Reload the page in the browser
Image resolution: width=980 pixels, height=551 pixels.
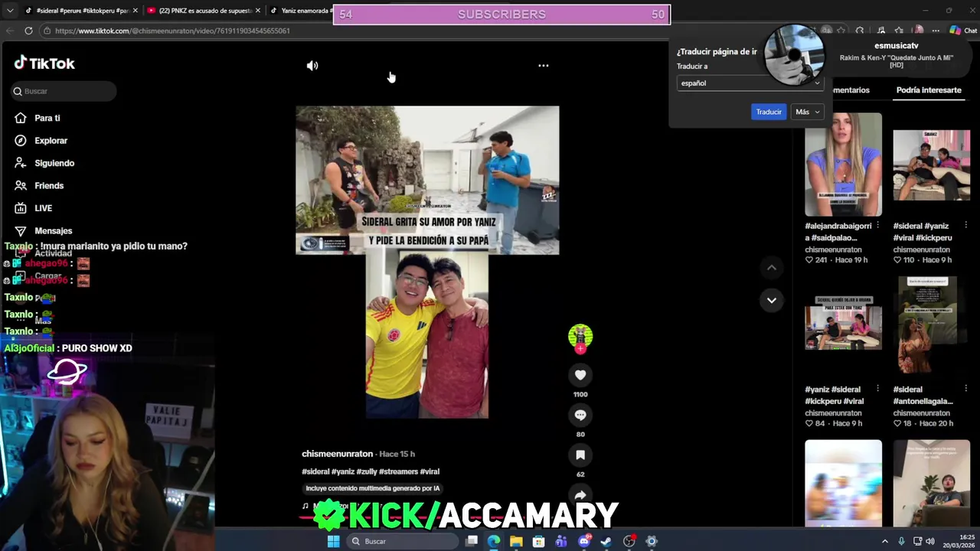pos(28,31)
